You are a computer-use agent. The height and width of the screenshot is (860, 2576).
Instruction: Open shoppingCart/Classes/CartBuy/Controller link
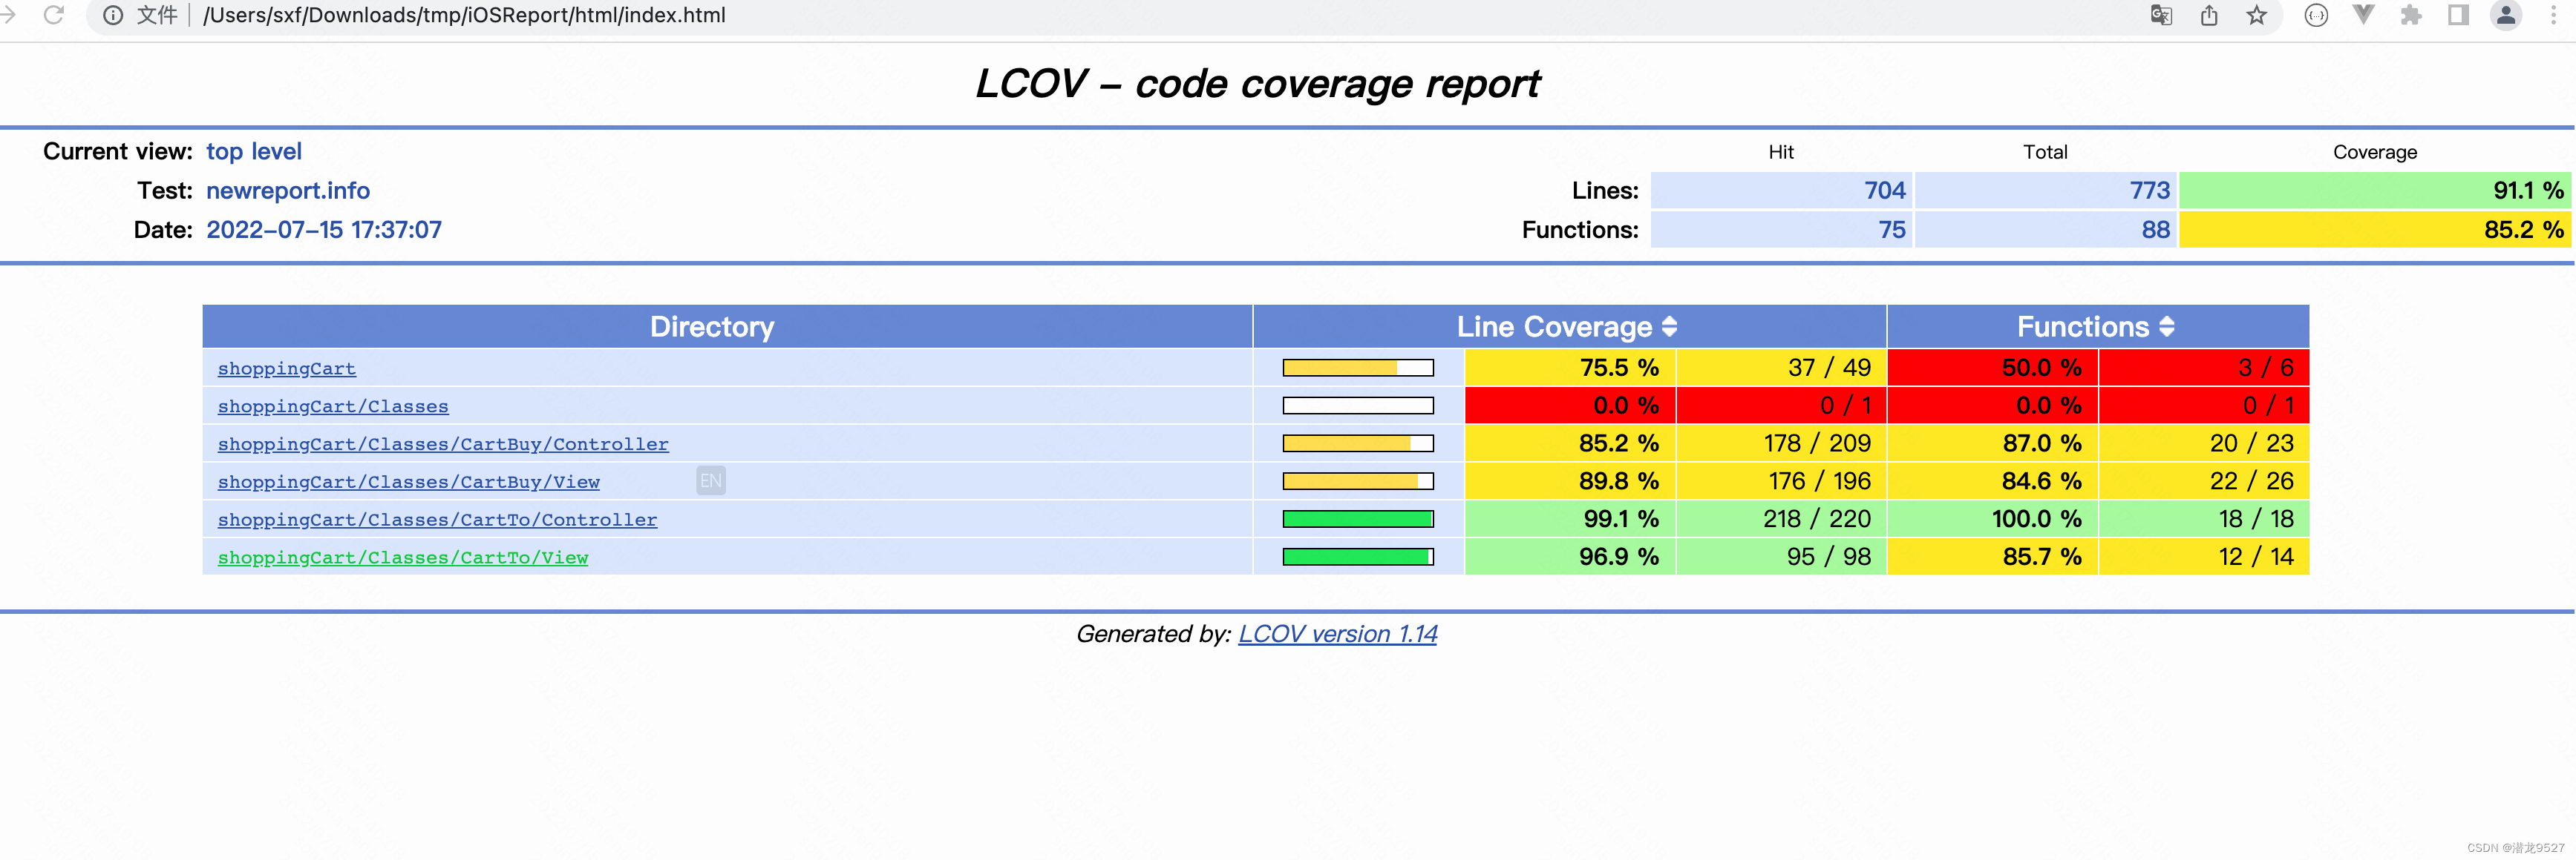coord(442,445)
